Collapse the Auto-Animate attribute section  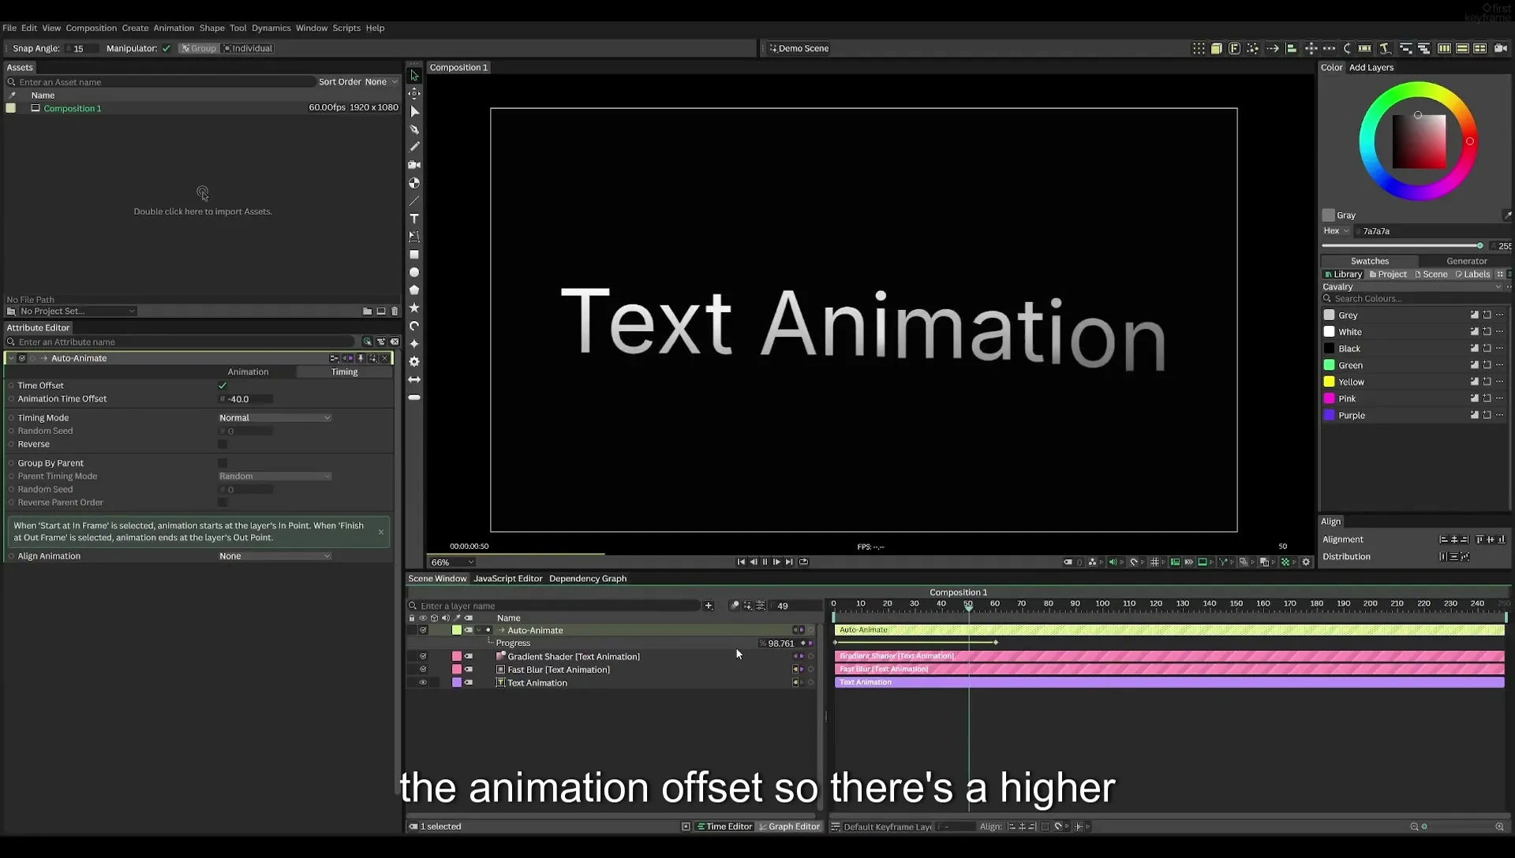pos(11,359)
